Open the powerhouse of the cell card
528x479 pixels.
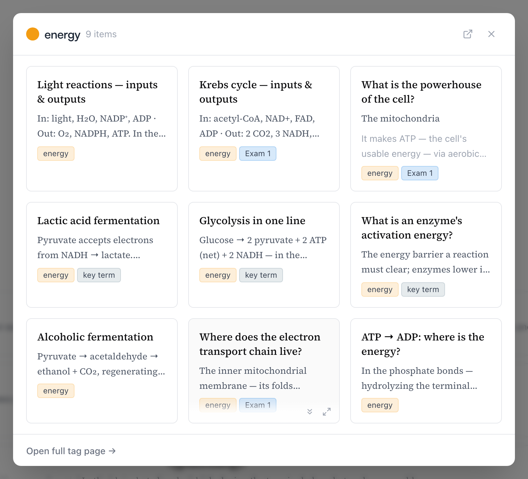click(x=426, y=129)
